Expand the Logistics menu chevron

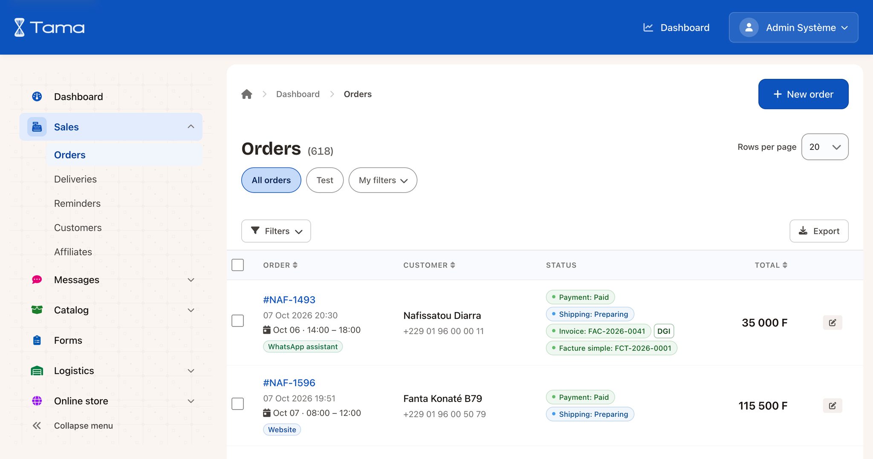(x=191, y=371)
